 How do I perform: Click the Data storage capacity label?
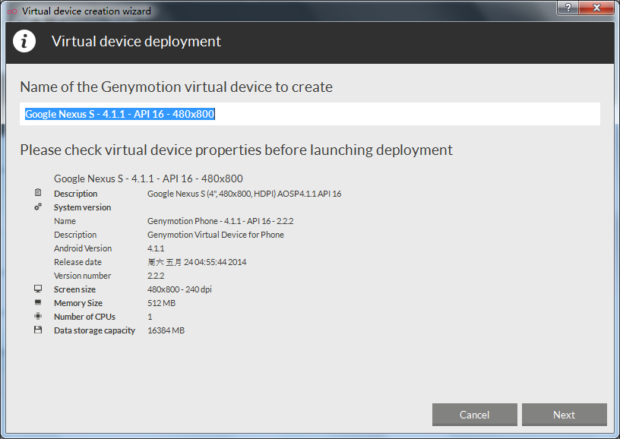(94, 330)
